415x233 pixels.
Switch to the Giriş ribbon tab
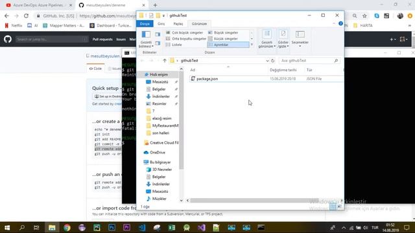[161, 24]
